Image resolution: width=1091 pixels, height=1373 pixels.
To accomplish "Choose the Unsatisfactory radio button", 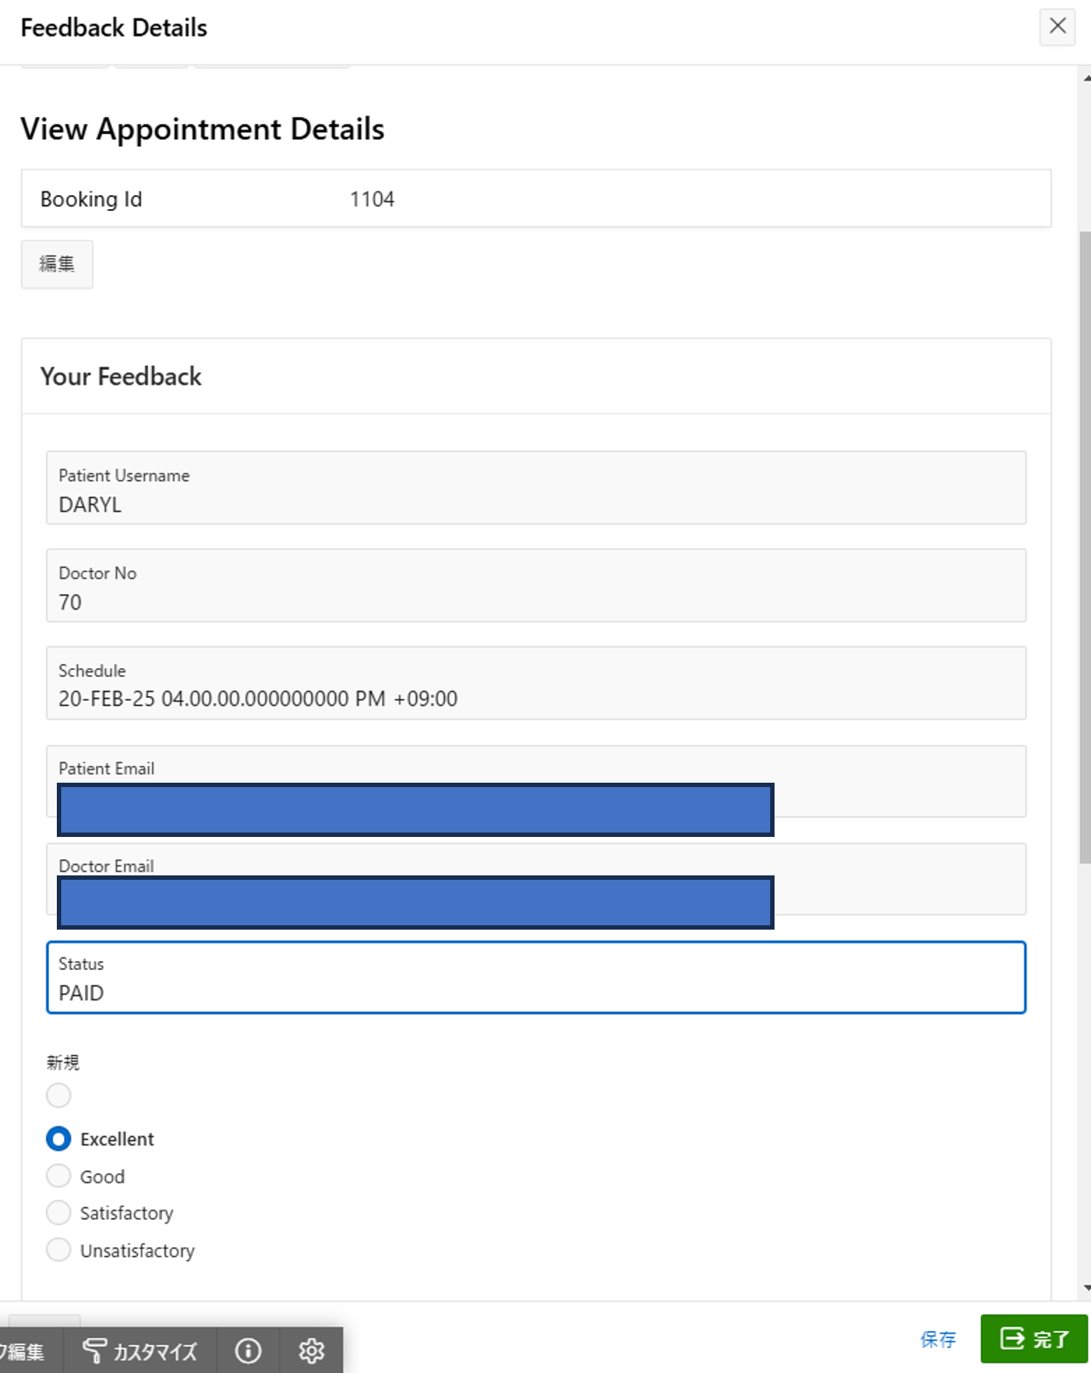I will pyautogui.click(x=59, y=1250).
